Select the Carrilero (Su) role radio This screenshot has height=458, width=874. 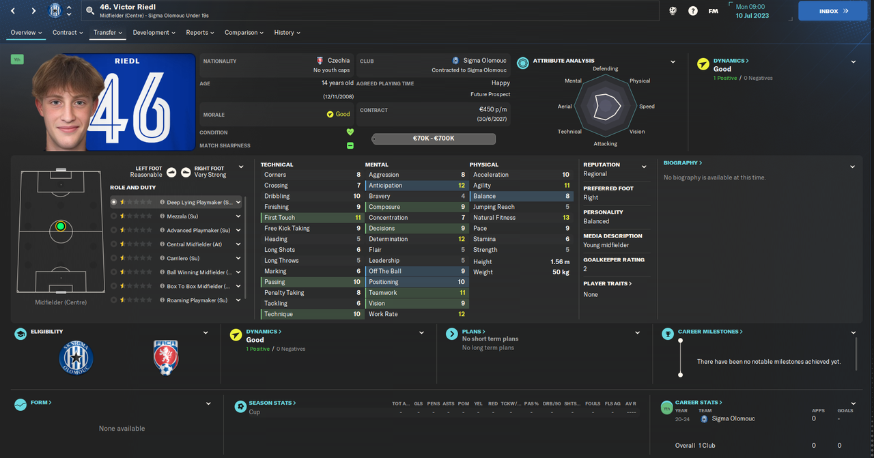click(114, 259)
